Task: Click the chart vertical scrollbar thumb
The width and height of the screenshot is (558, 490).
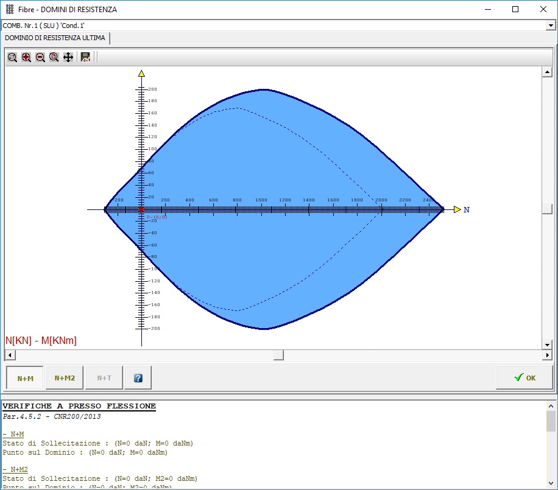Action: tap(547, 209)
